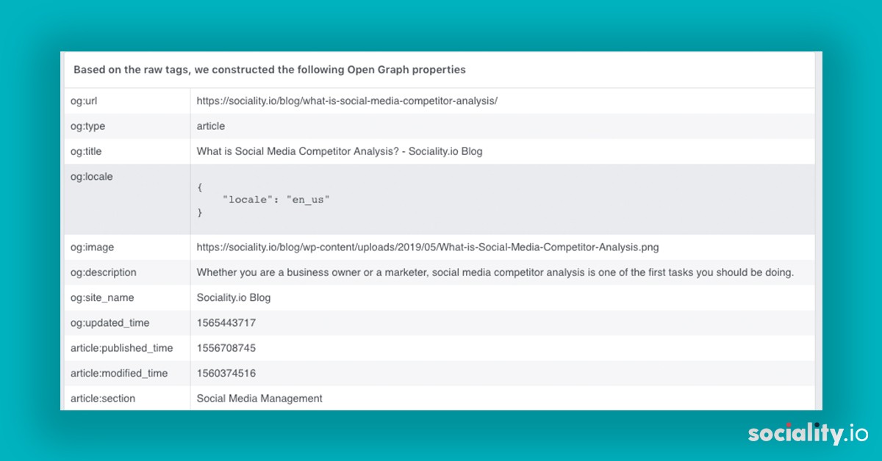Click the Open Graph properties header text

tap(269, 69)
